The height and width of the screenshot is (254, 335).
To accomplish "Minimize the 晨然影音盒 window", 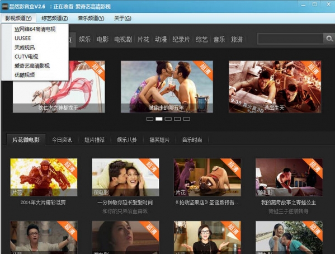I will click(303, 4).
